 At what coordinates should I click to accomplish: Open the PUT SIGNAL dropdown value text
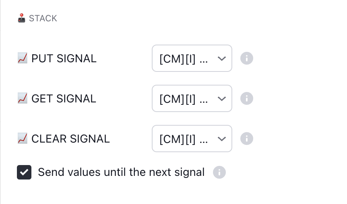[184, 59]
